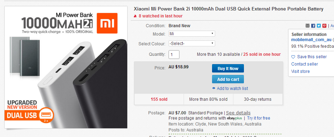The height and width of the screenshot is (137, 334).
Task: Open mobilemall_com_au seller profile link
Action: pyautogui.click(x=311, y=40)
